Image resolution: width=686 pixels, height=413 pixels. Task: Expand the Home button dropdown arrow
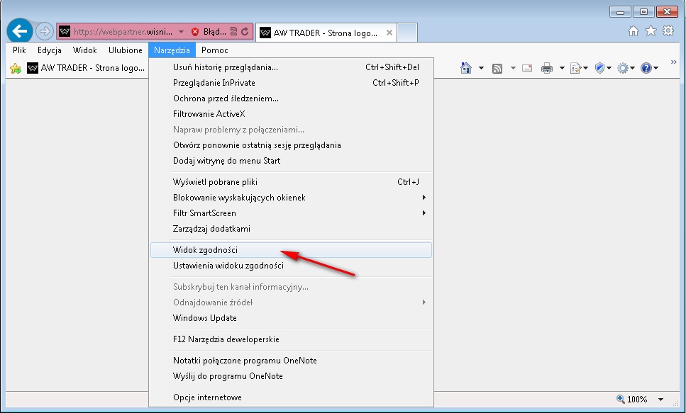pos(481,68)
